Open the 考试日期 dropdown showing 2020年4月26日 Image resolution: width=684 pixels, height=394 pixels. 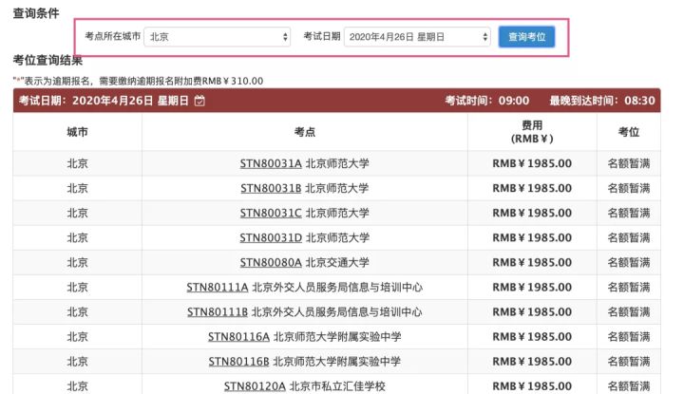[x=417, y=37]
